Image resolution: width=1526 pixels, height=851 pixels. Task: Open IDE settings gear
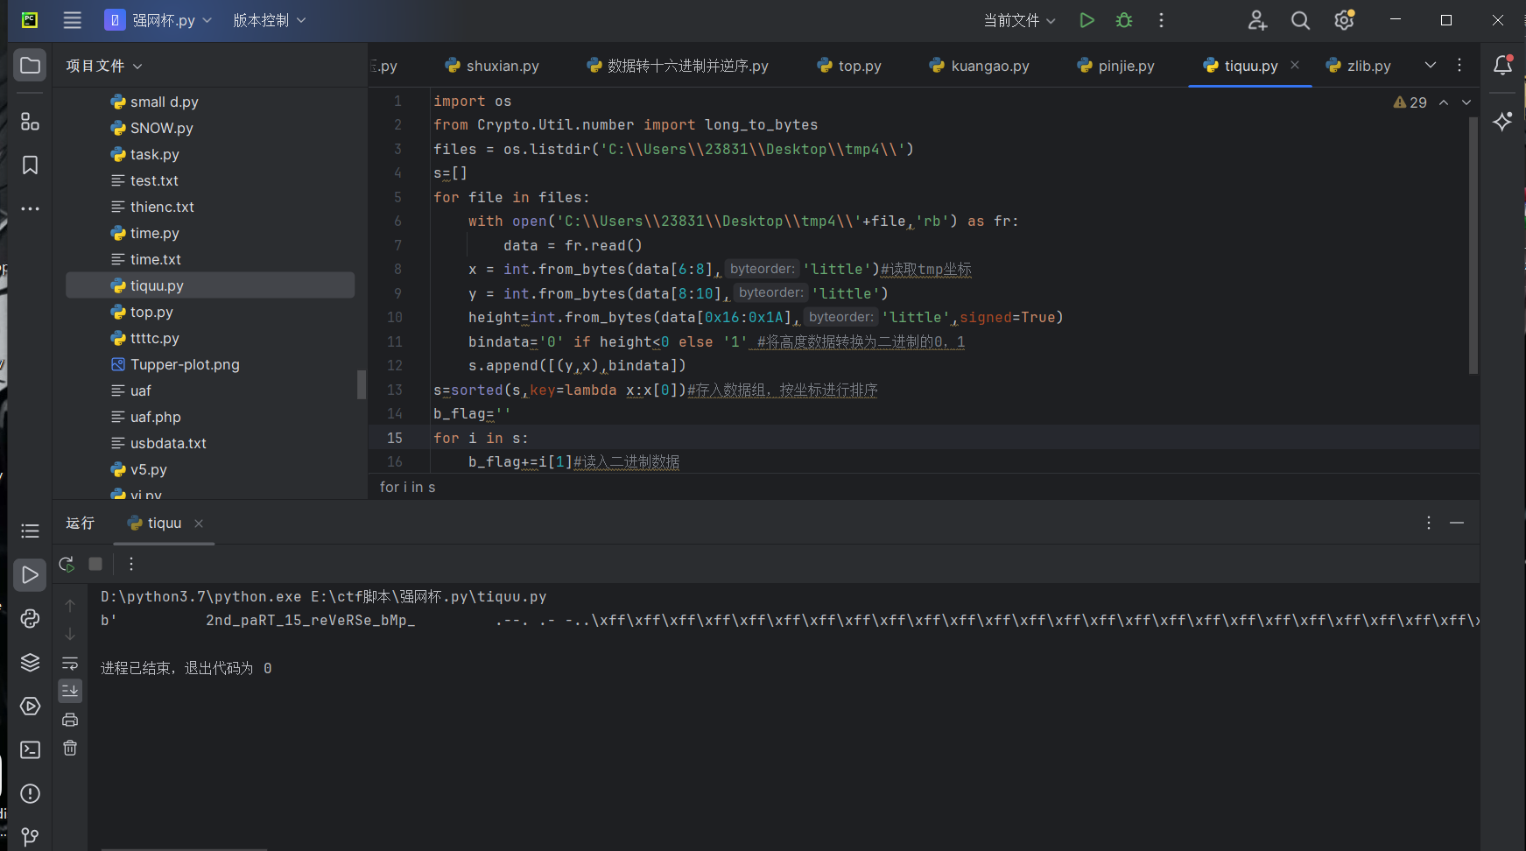[x=1344, y=20]
